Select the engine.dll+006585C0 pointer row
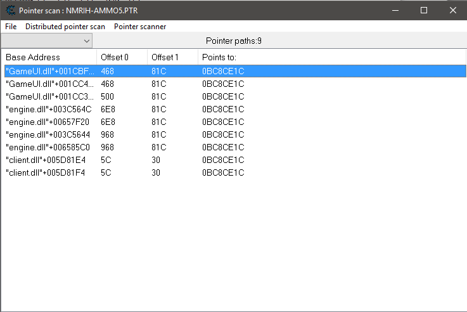 [x=49, y=147]
